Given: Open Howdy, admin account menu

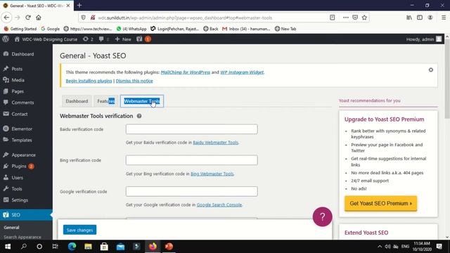Looking at the screenshot, I should coord(424,39).
